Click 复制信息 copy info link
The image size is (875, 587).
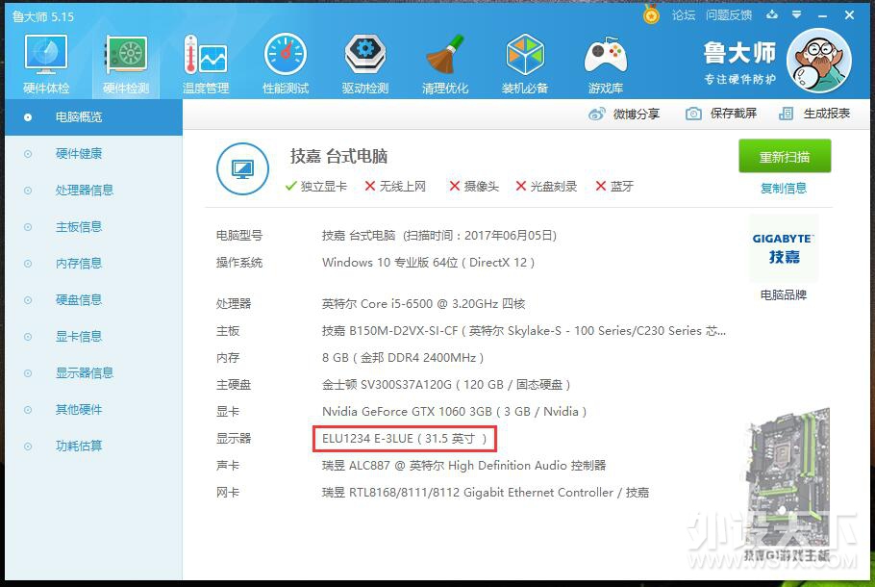pos(784,189)
